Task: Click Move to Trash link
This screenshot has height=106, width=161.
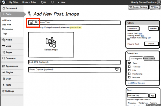Action: pos(133,44)
